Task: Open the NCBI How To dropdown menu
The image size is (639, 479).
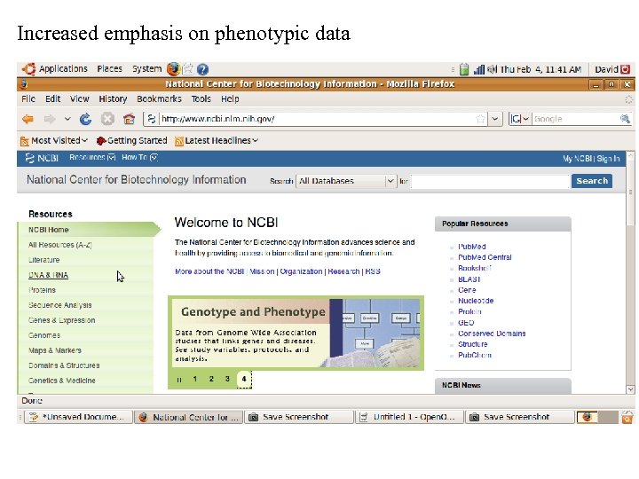Action: click(x=140, y=158)
